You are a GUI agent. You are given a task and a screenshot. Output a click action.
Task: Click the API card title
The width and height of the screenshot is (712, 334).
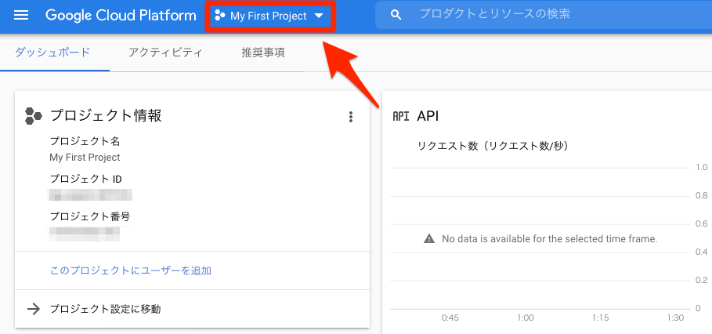428,116
